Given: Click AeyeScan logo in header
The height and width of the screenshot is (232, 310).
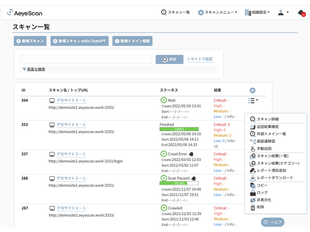Looking at the screenshot, I should pyautogui.click(x=25, y=13).
